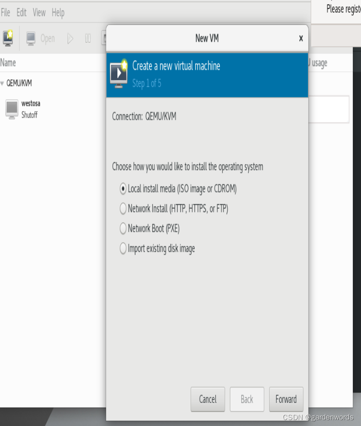Select Import existing disk image option
This screenshot has width=361, height=426.
point(157,248)
